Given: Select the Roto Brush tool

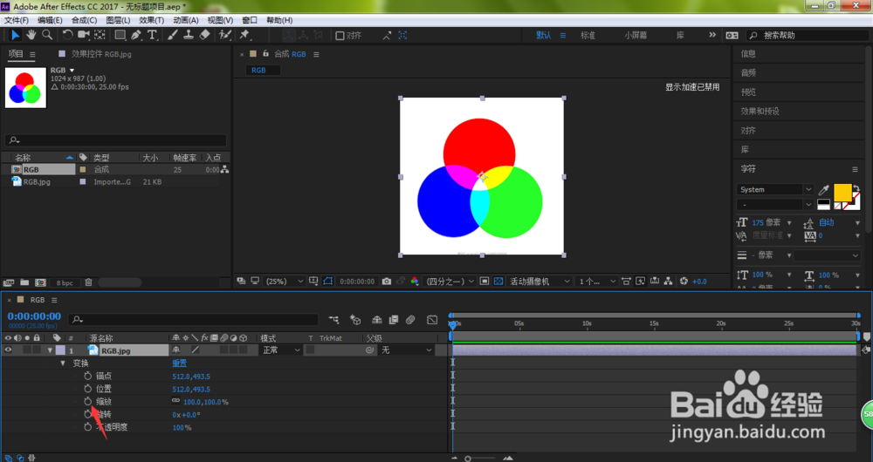Looking at the screenshot, I should pos(225,35).
